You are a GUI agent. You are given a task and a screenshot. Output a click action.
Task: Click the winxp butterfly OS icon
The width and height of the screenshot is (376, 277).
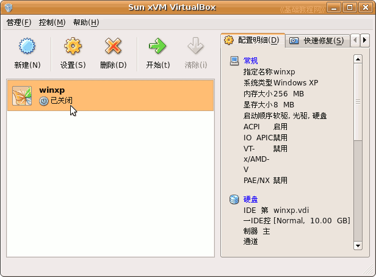click(x=22, y=96)
